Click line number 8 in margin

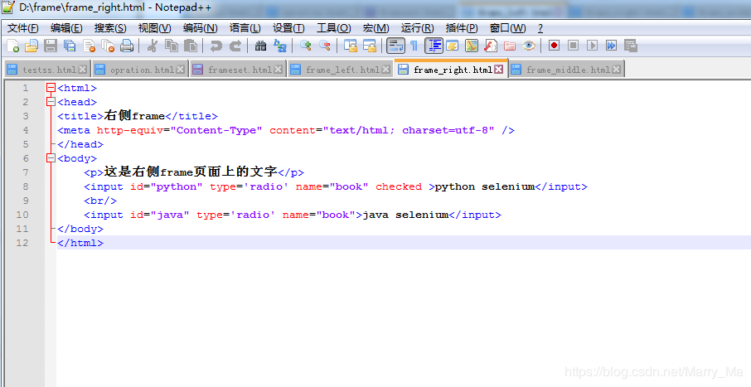pos(26,186)
